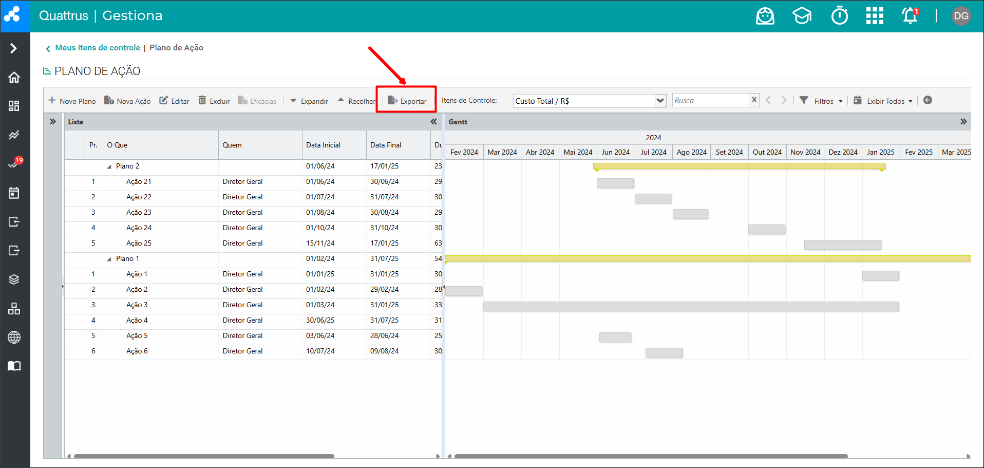Open Itens de Controle dropdown
Screen dimensions: 984x468
click(660, 101)
